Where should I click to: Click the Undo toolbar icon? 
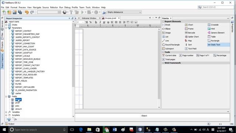[27, 12]
